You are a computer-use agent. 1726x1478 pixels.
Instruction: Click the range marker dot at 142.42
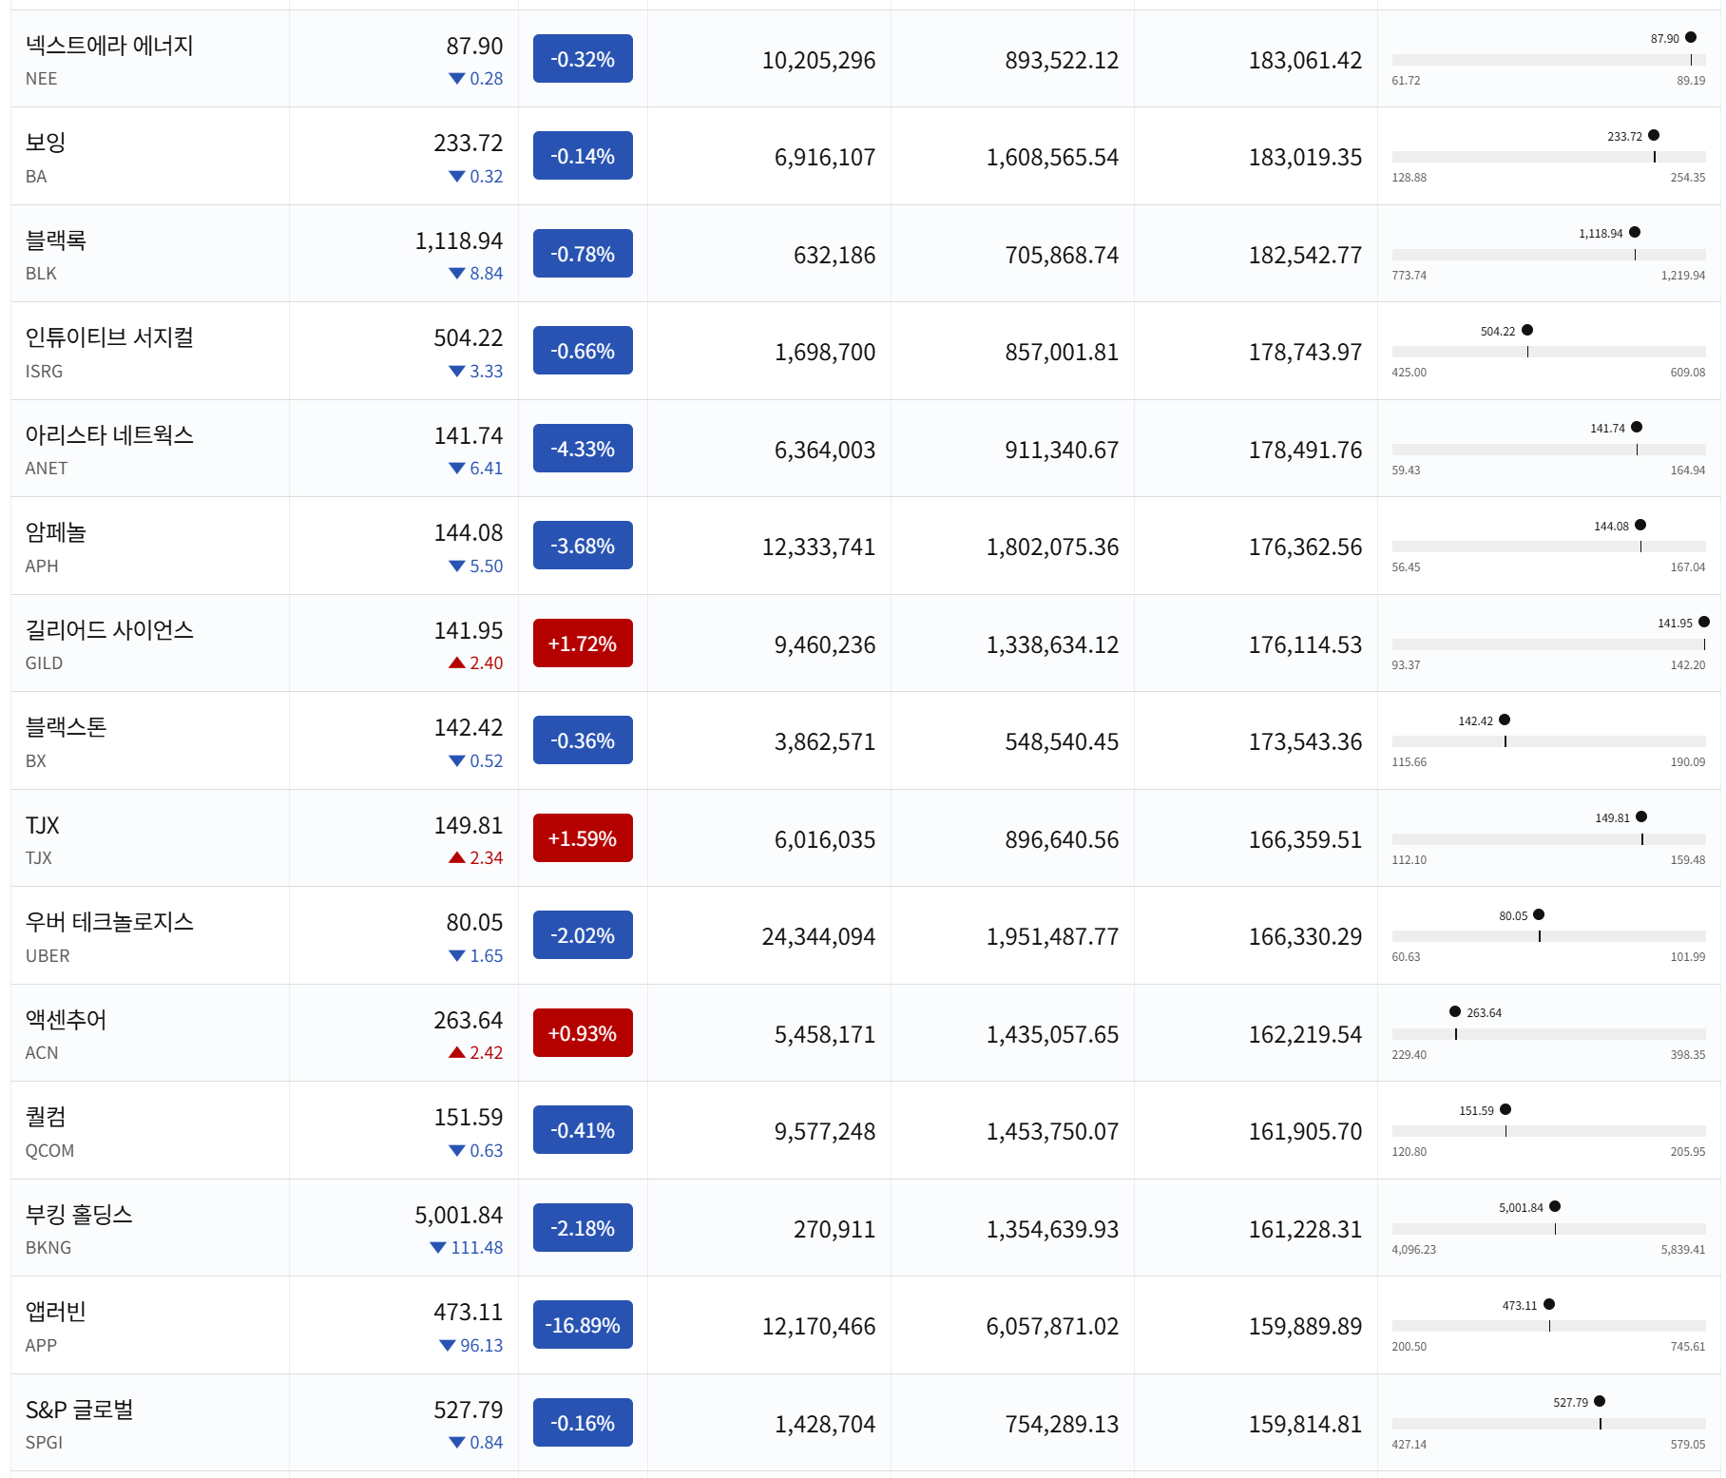[1505, 720]
